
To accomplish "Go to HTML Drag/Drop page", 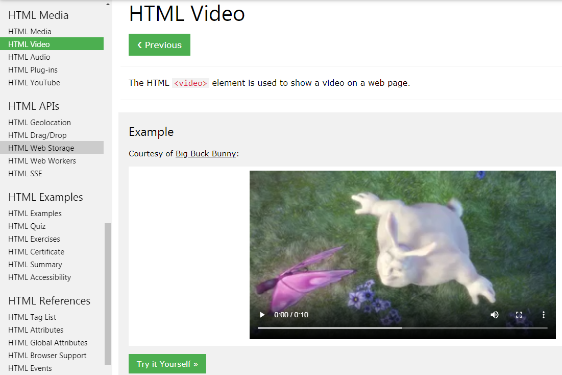I will pos(37,135).
